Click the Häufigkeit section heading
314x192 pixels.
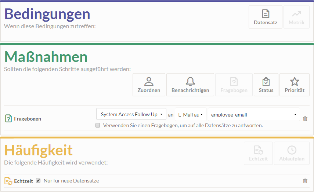[39, 150]
